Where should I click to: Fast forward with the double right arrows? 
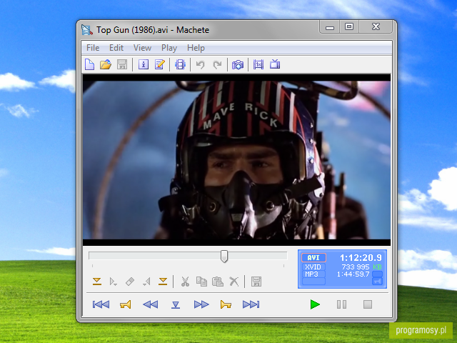201,304
